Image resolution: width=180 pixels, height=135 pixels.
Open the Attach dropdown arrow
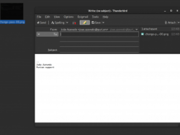[x=179, y=23]
